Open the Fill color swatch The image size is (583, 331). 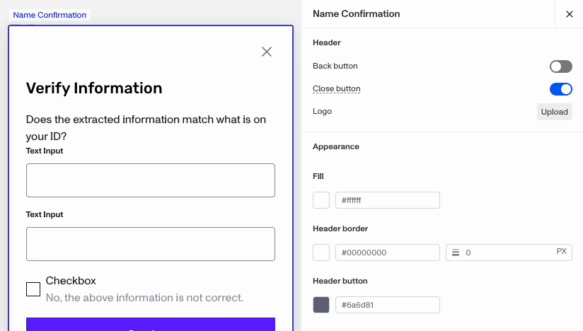[x=321, y=200]
